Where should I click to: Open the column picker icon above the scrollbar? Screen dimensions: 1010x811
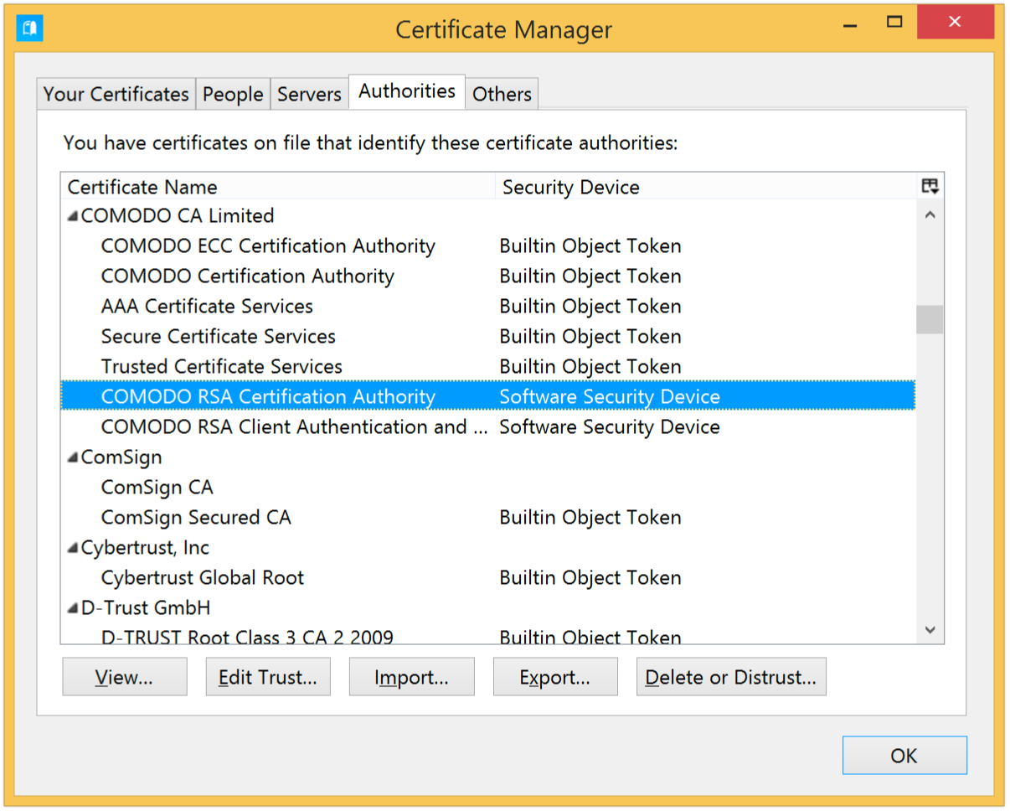point(930,186)
